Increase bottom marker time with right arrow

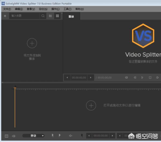click(112, 136)
